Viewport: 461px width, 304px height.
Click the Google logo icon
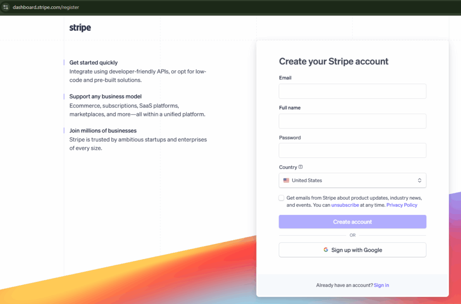326,250
